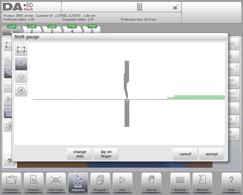Click the upper punch tool in the view
243x195 pixels.
(x=127, y=78)
